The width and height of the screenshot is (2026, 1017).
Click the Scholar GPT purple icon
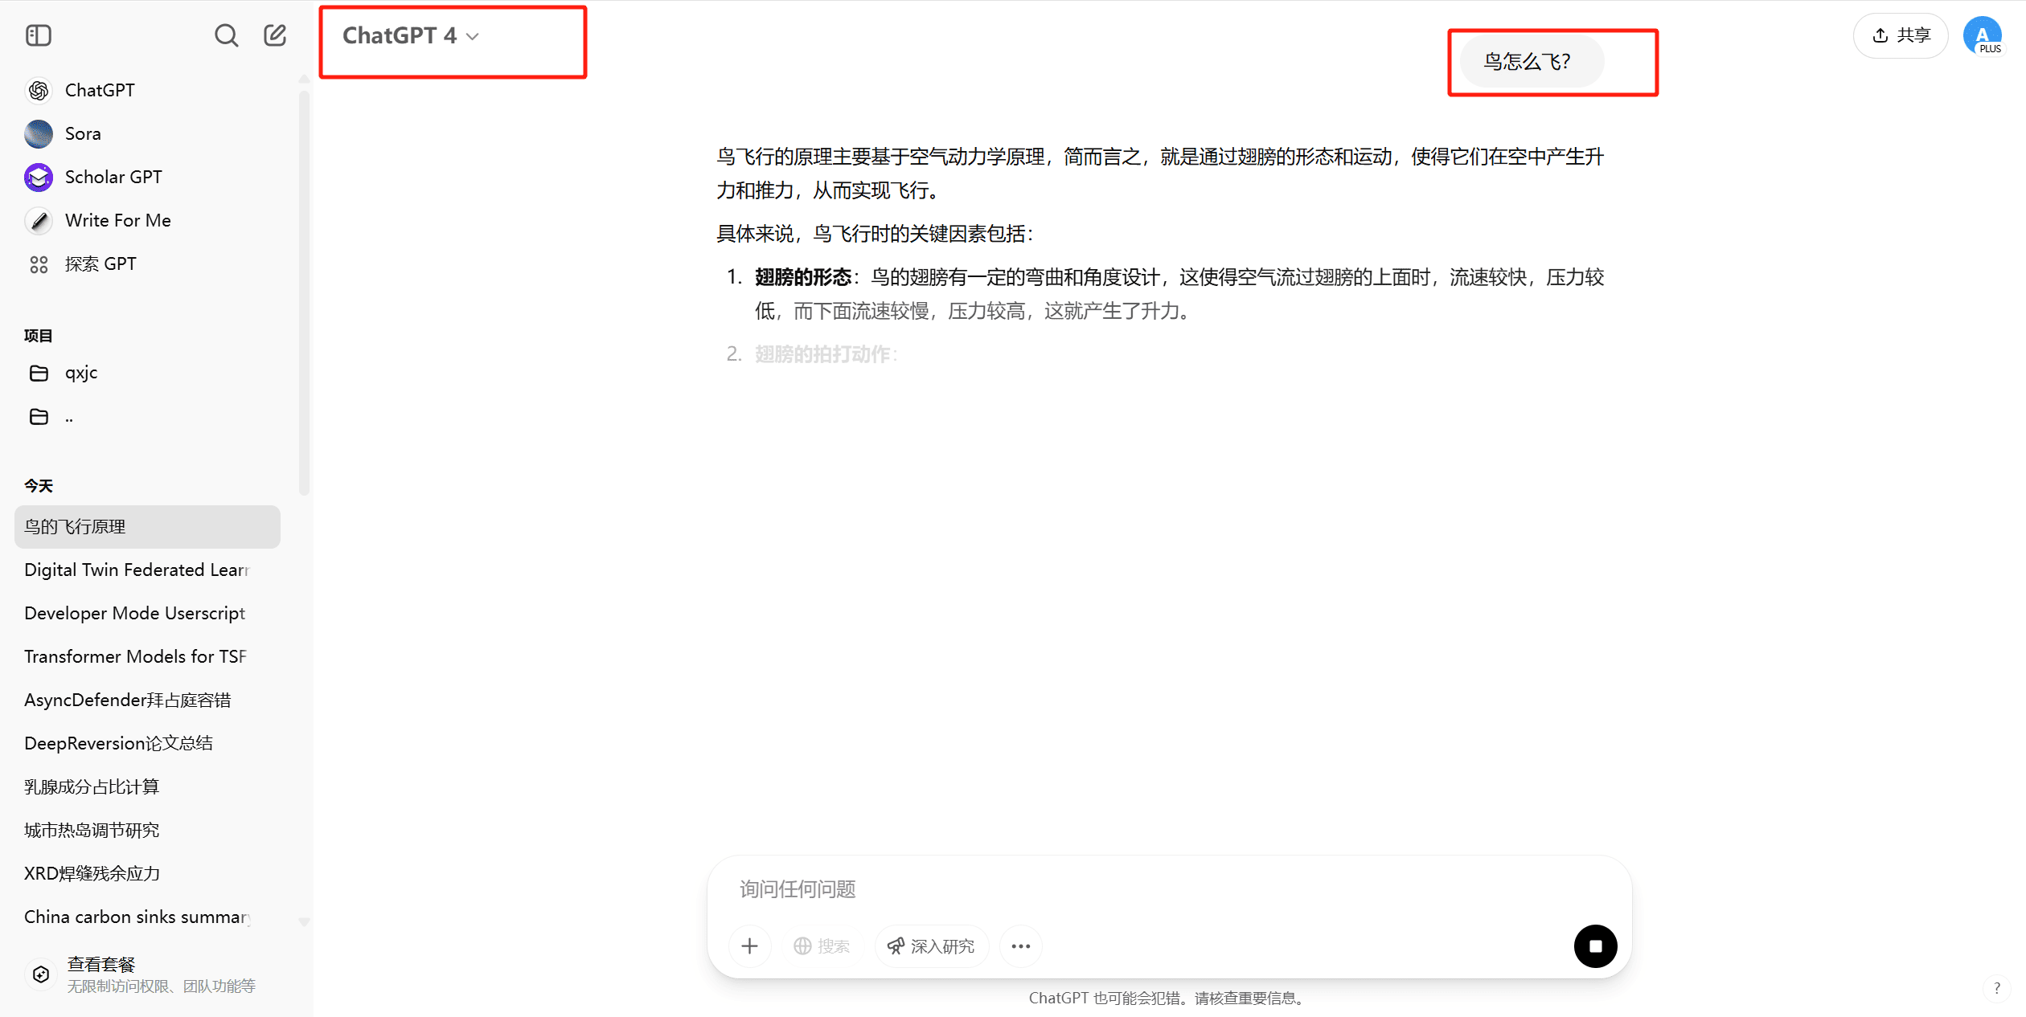click(x=39, y=178)
